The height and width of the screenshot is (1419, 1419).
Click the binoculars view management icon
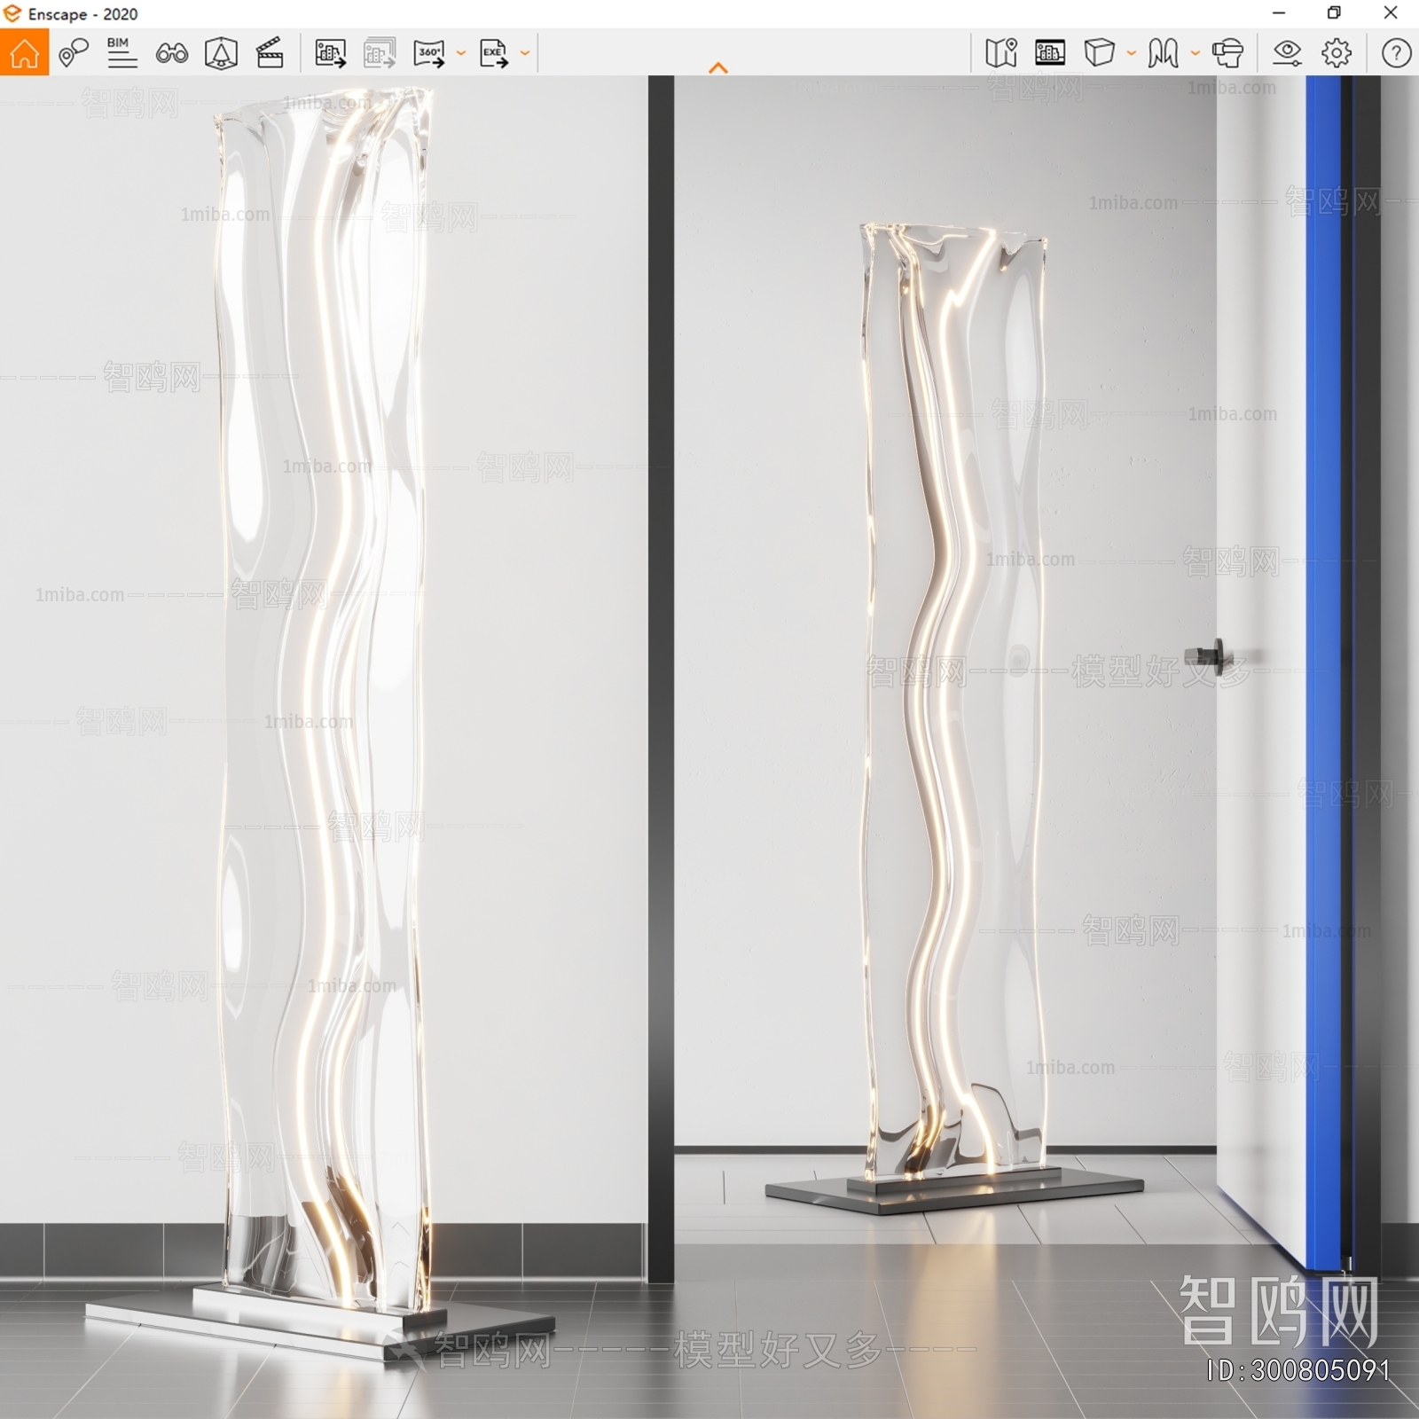point(171,53)
